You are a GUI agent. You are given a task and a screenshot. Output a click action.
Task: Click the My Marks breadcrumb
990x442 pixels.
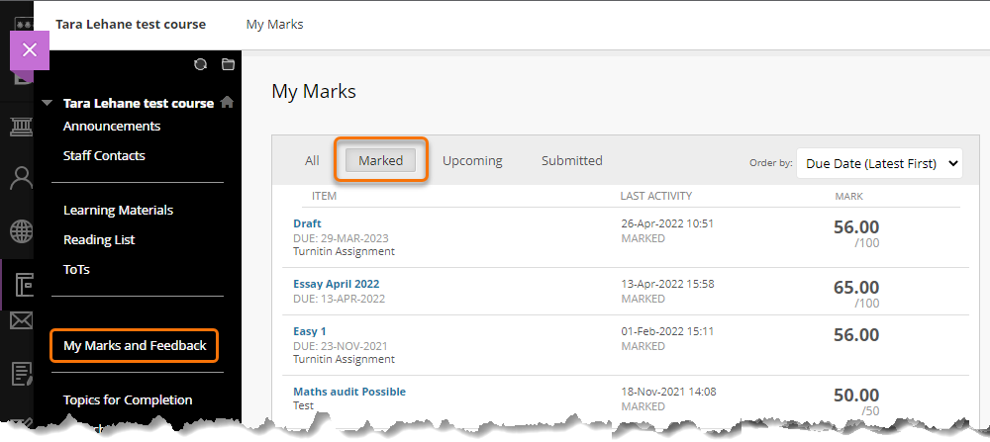274,25
